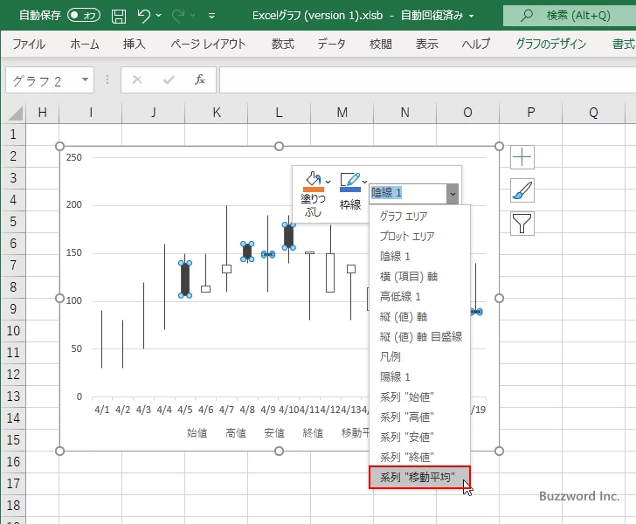Viewport: 636px width, 524px height.
Task: Open the データ tab
Action: (331, 44)
